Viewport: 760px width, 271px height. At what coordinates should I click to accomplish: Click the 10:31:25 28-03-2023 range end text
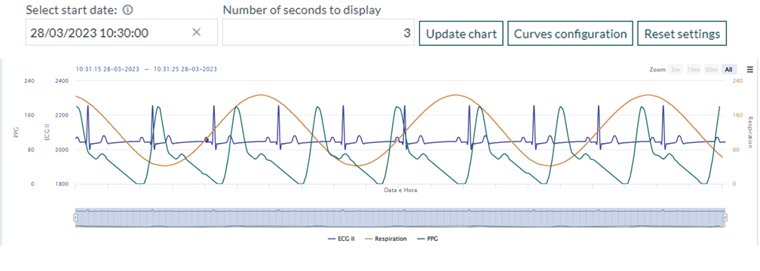pos(185,69)
